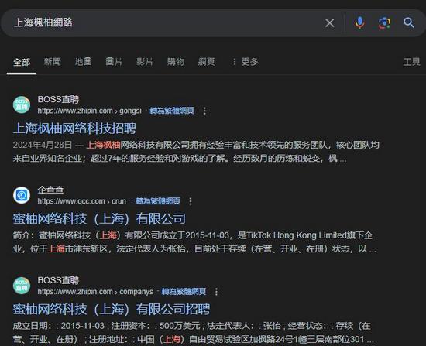The width and height of the screenshot is (426, 346).
Task: Click BOSS直聘 favicon of companys result
Action: coord(22,286)
